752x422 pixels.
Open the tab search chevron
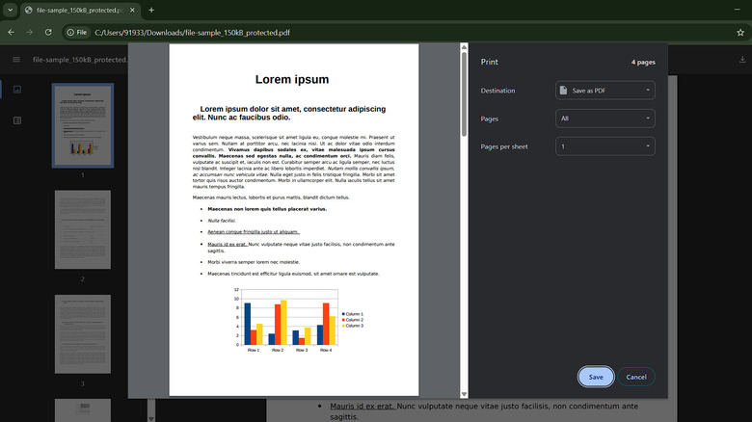pyautogui.click(x=10, y=10)
